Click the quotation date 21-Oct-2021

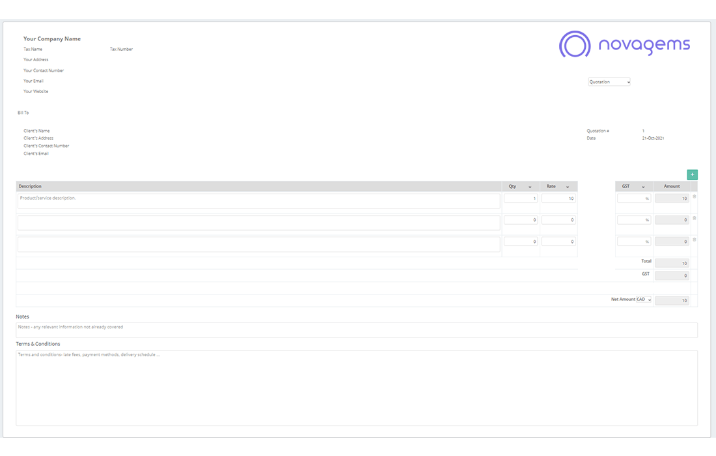tap(653, 138)
